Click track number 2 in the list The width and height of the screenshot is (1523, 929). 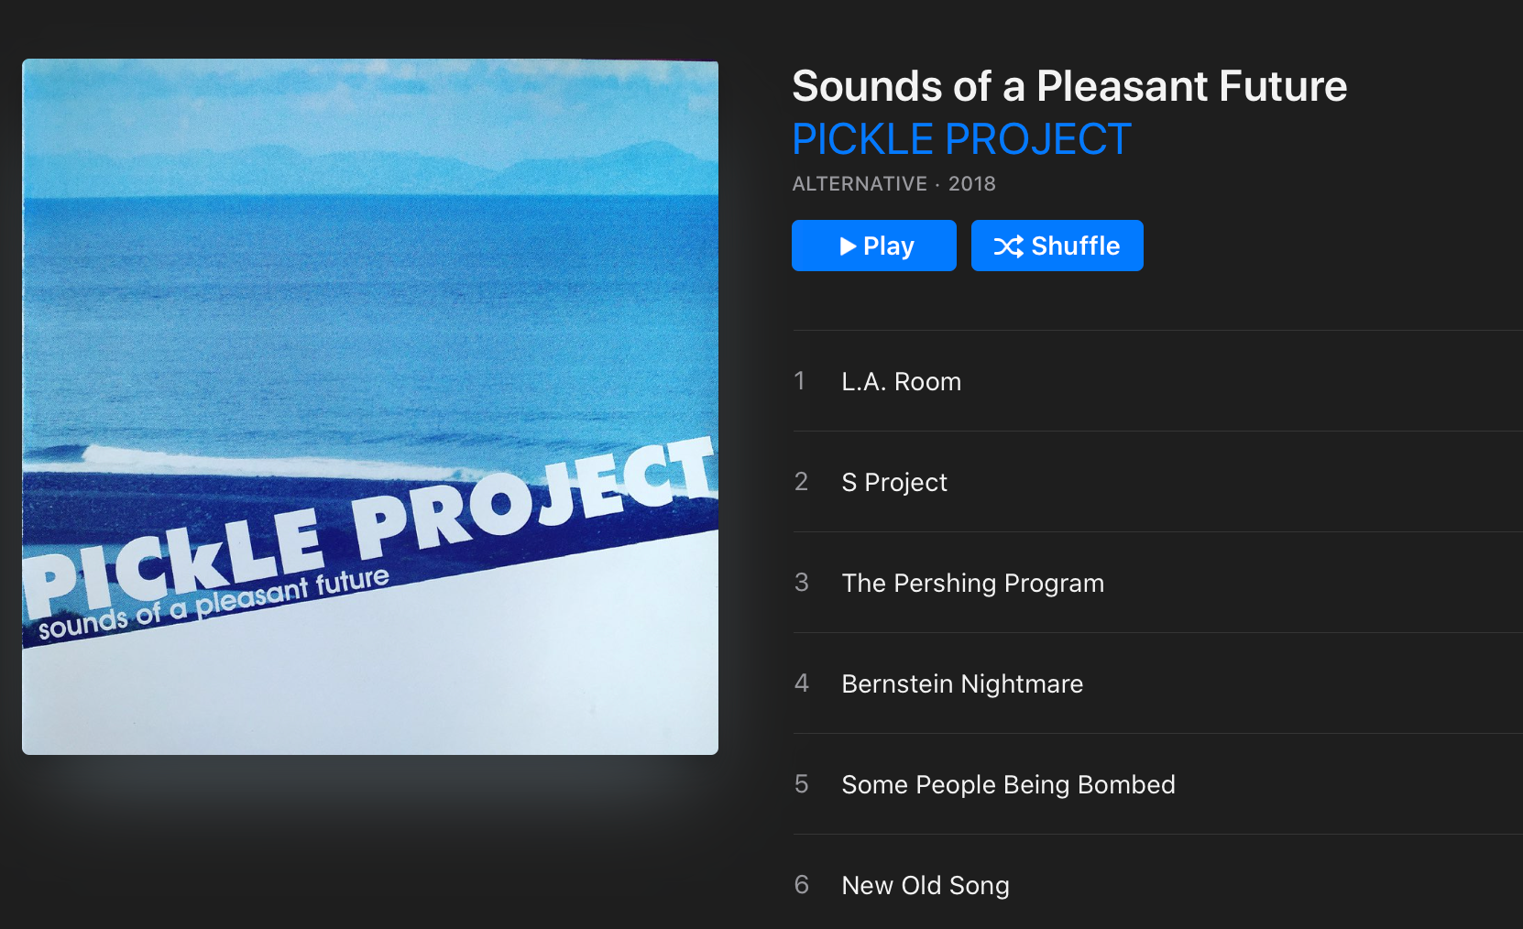pyautogui.click(x=801, y=482)
